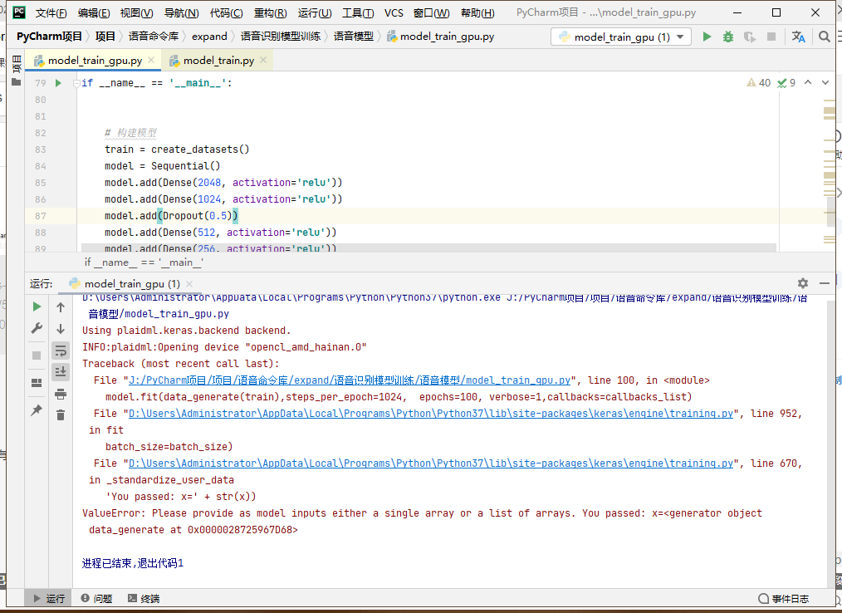Toggle the split console layout icon
This screenshot has height=613, width=842.
[37, 382]
